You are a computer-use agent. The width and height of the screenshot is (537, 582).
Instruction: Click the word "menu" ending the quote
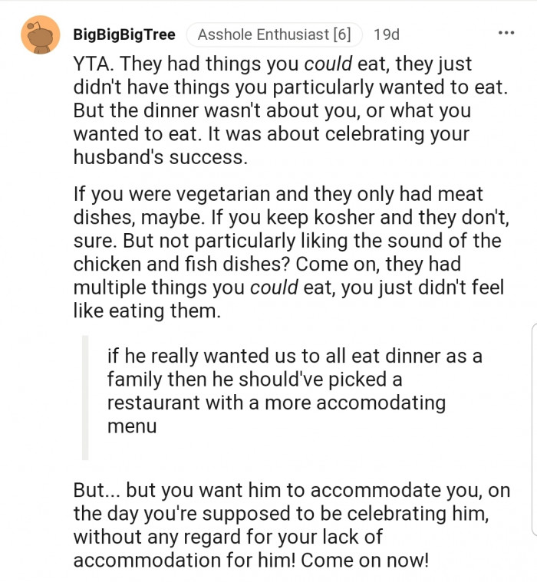(131, 426)
